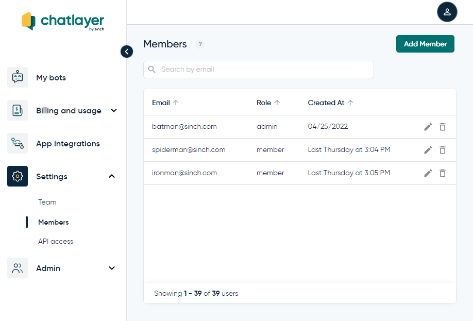Collapse the sidebar with the arrow button
Viewport: 473px width, 321px height.
click(x=126, y=52)
